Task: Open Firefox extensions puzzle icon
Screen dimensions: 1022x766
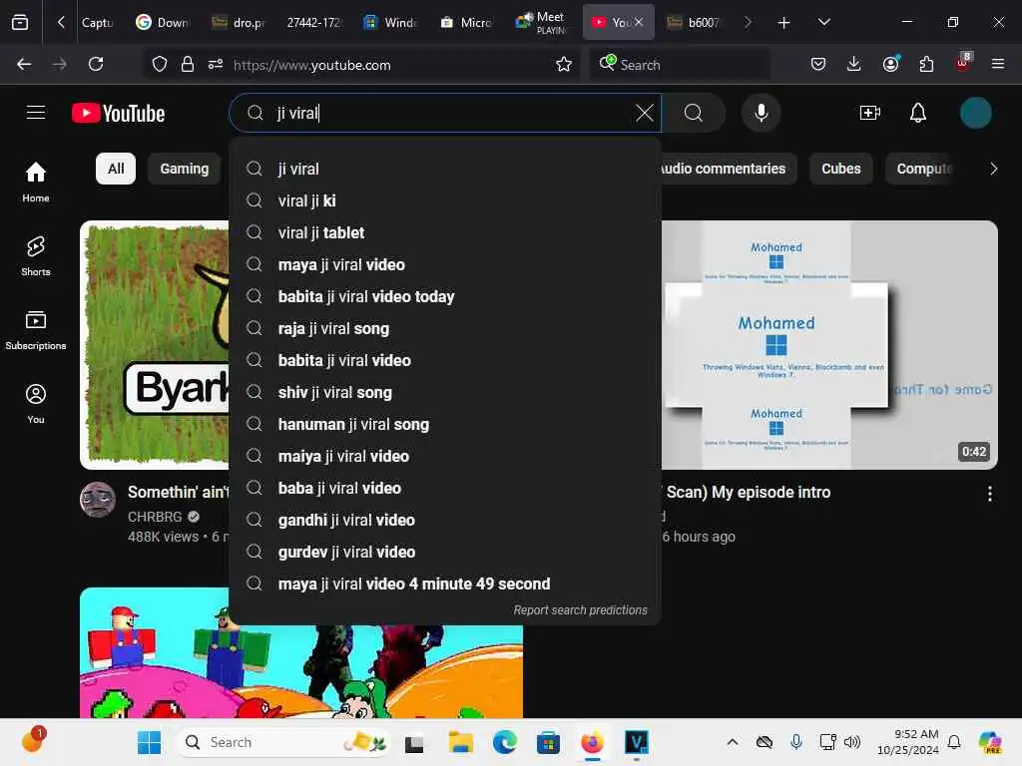Action: 926,64
